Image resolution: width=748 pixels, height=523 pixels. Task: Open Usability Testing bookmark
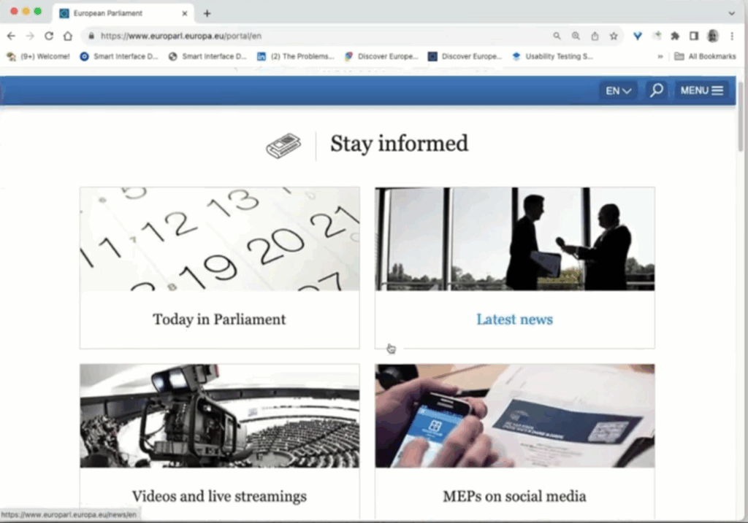click(x=552, y=56)
